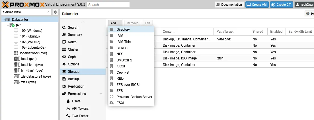Click monitor icon of VM 100 (Windows)
314x120 pixels.
pos(16,31)
